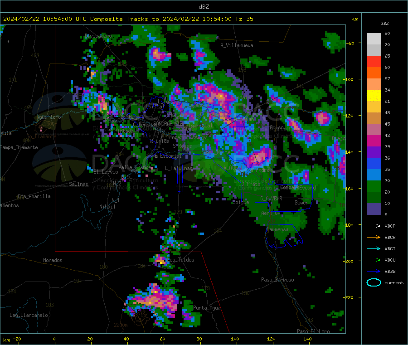
Task: Click the 'Nihuil' place label
Action: pyautogui.click(x=107, y=207)
